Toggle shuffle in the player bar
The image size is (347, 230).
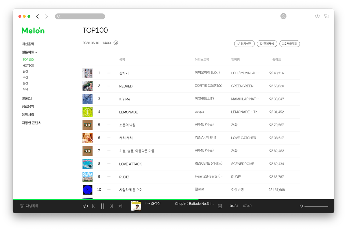tap(120, 206)
